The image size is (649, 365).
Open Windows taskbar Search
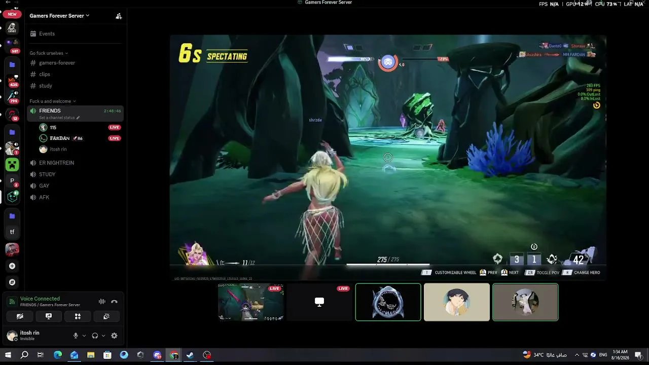pos(24,355)
